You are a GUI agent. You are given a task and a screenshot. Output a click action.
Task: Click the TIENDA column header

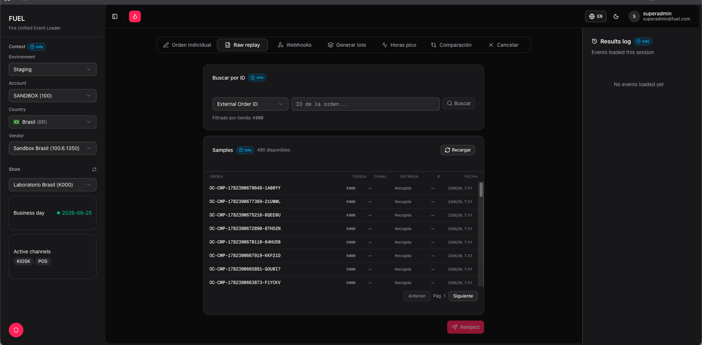tap(359, 177)
